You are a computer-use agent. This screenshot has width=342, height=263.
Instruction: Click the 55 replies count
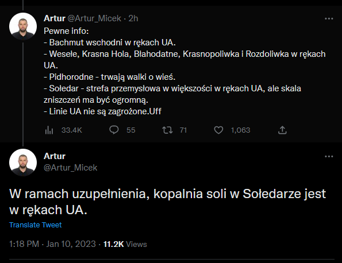pos(131,130)
